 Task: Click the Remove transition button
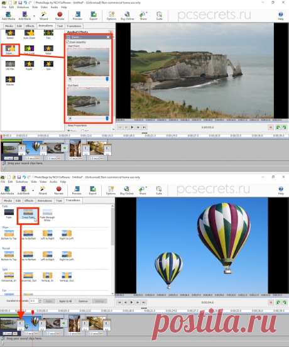pyautogui.click(x=83, y=301)
